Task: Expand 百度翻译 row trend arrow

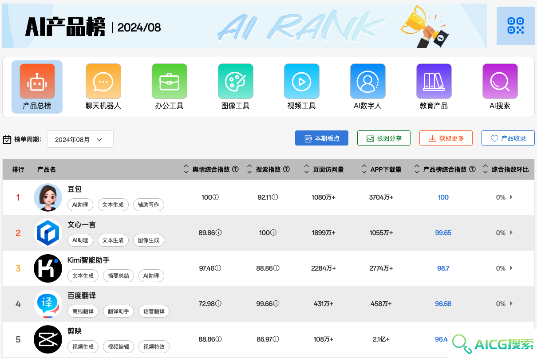Action: tap(511, 303)
